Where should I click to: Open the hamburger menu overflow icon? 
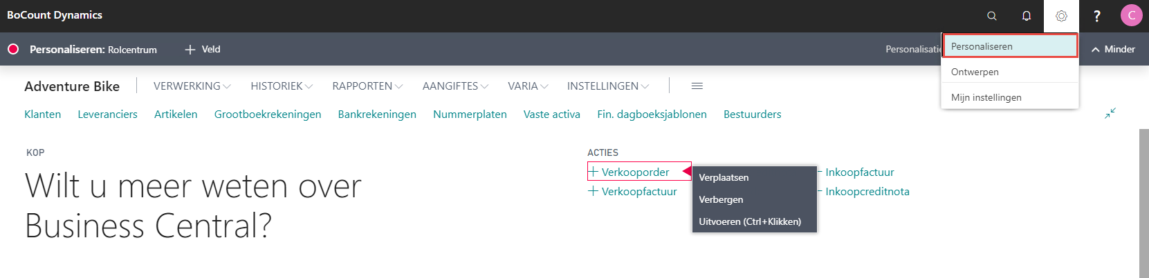point(697,86)
